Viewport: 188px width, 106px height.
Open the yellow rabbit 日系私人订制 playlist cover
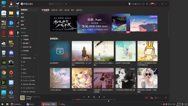coord(147,51)
